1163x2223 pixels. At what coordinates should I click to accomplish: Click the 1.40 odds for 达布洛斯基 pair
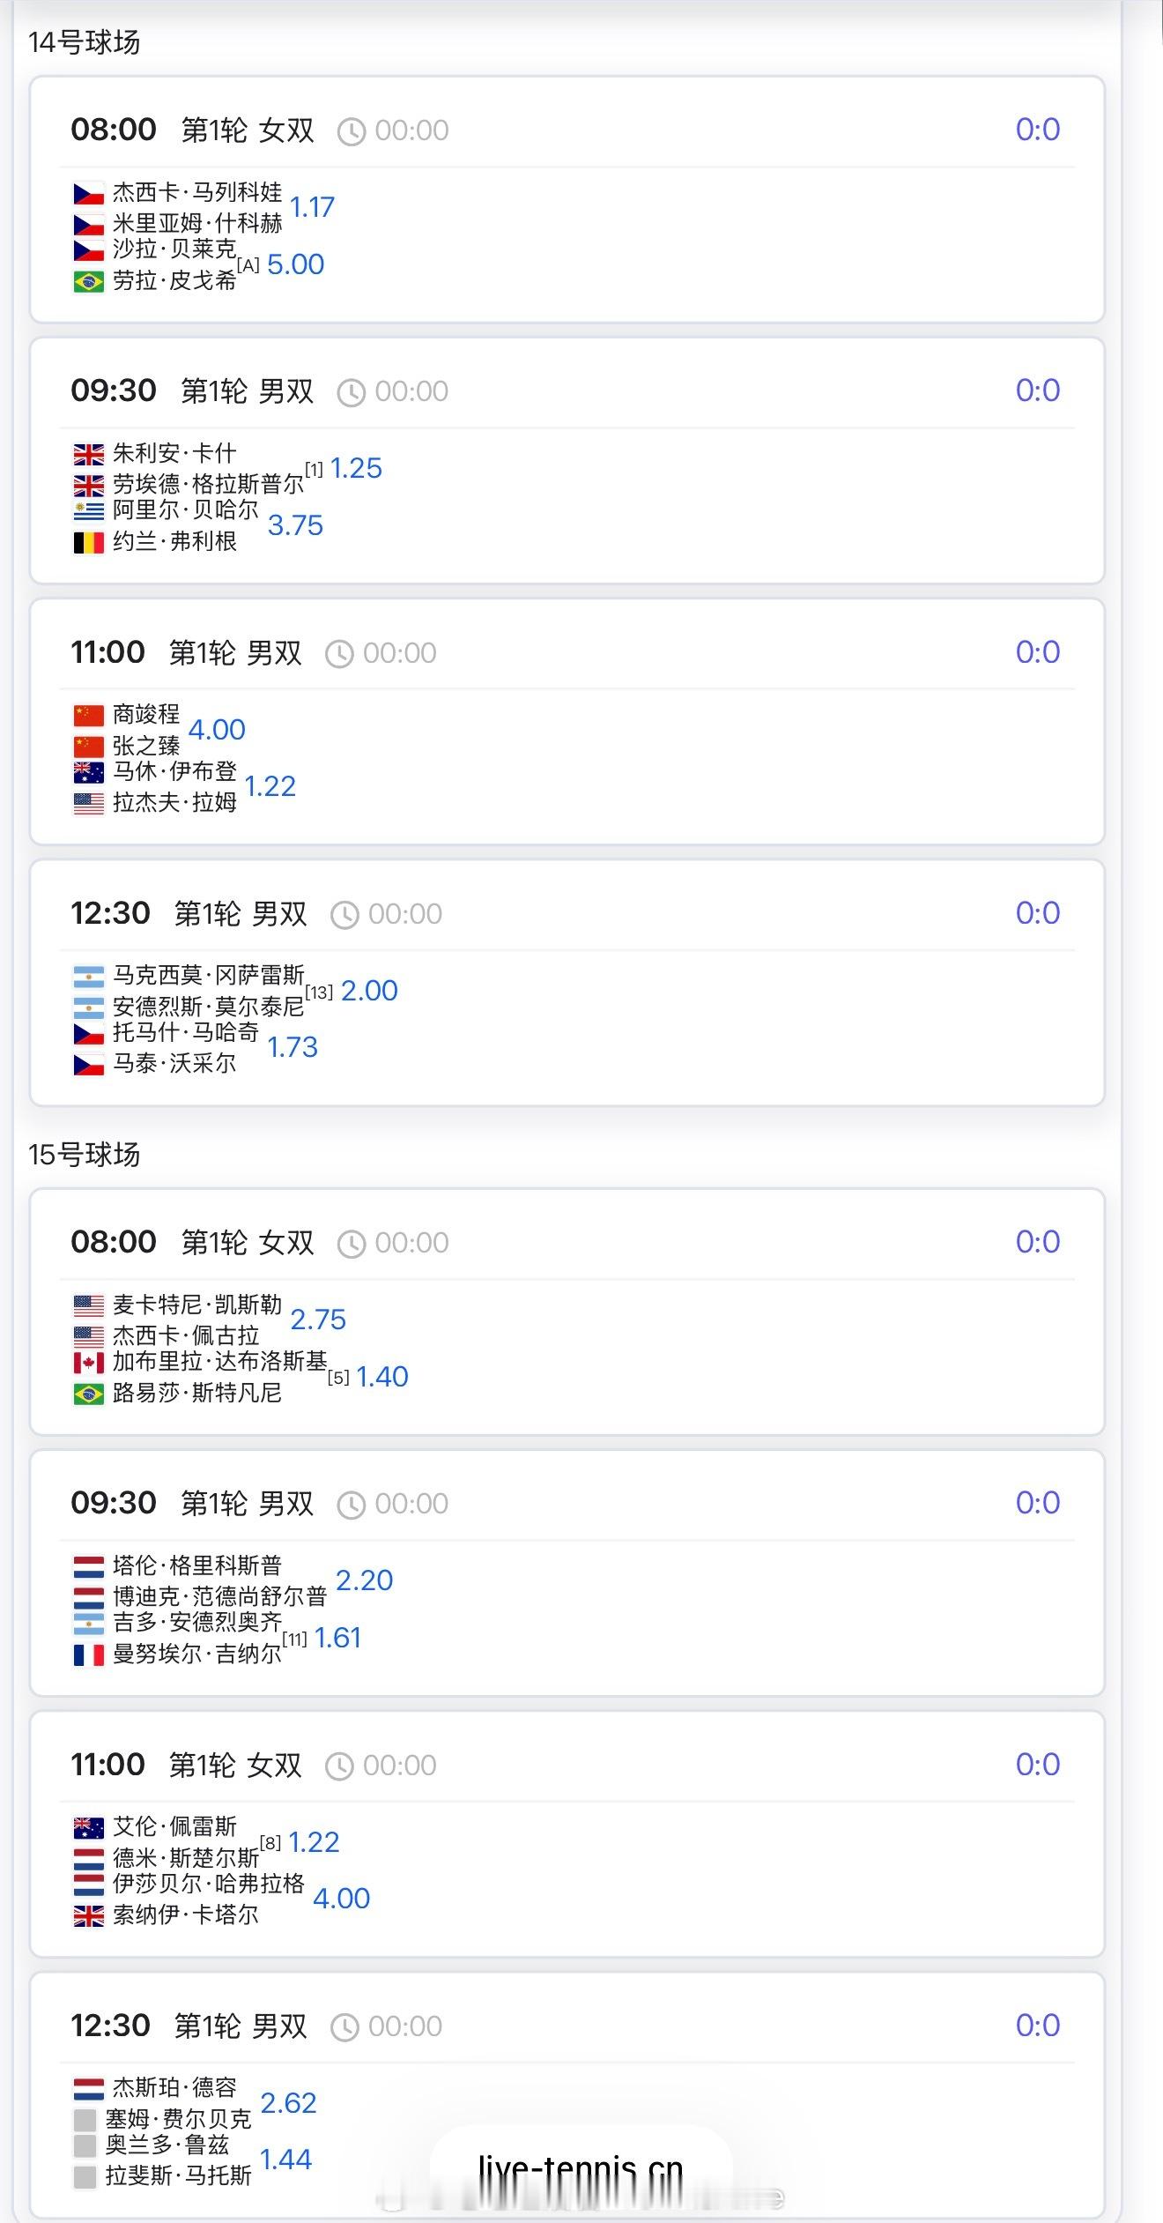[x=381, y=1377]
